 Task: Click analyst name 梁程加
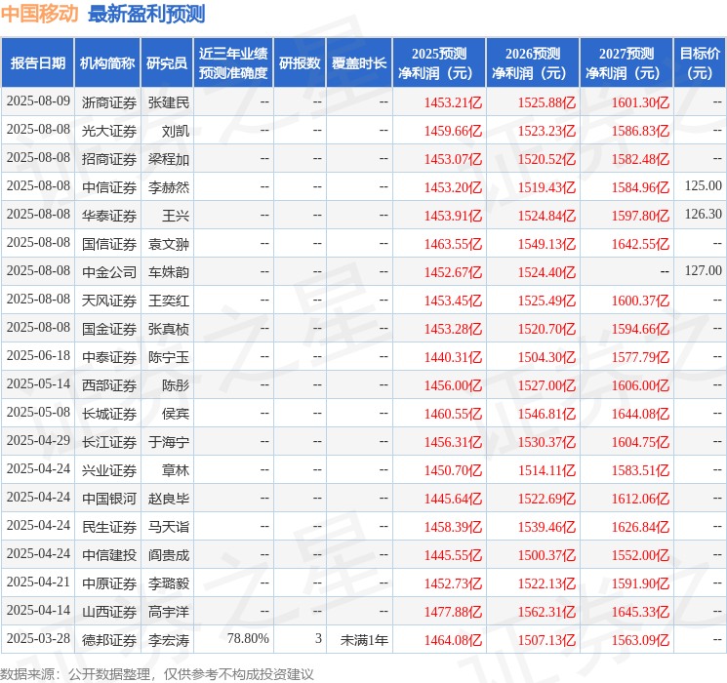tap(169, 159)
